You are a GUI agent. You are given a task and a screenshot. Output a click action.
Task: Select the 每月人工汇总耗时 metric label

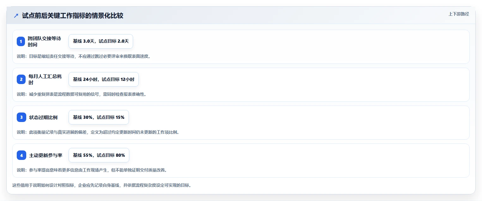[x=46, y=79]
